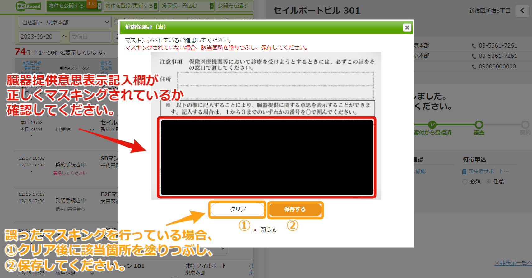Click the 03-5361-7261 number in second row

(498, 56)
